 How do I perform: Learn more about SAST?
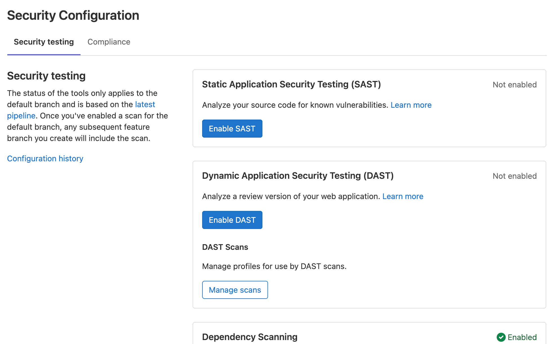click(x=411, y=105)
